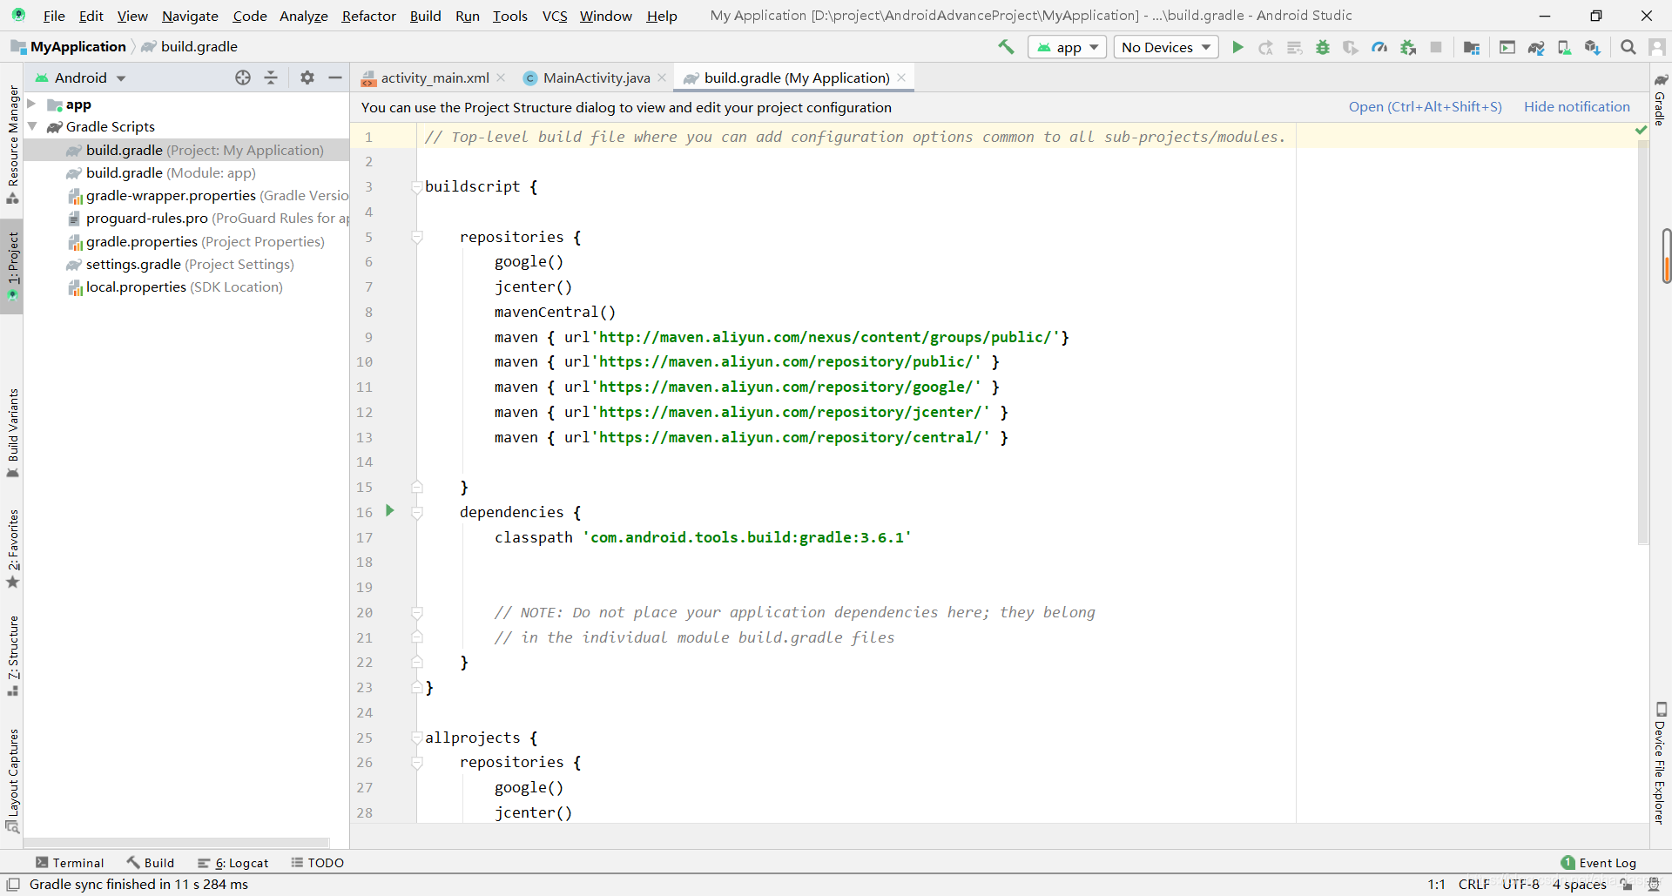The width and height of the screenshot is (1672, 896).
Task: Open the No Devices dropdown
Action: pos(1166,47)
